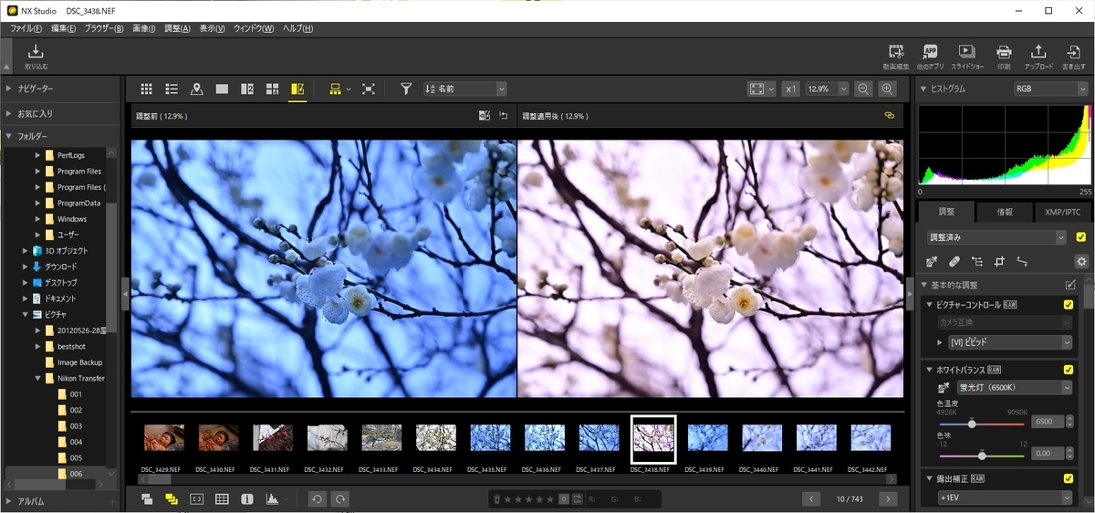Rotate image counterclockwise
This screenshot has width=1095, height=513.
pyautogui.click(x=316, y=498)
